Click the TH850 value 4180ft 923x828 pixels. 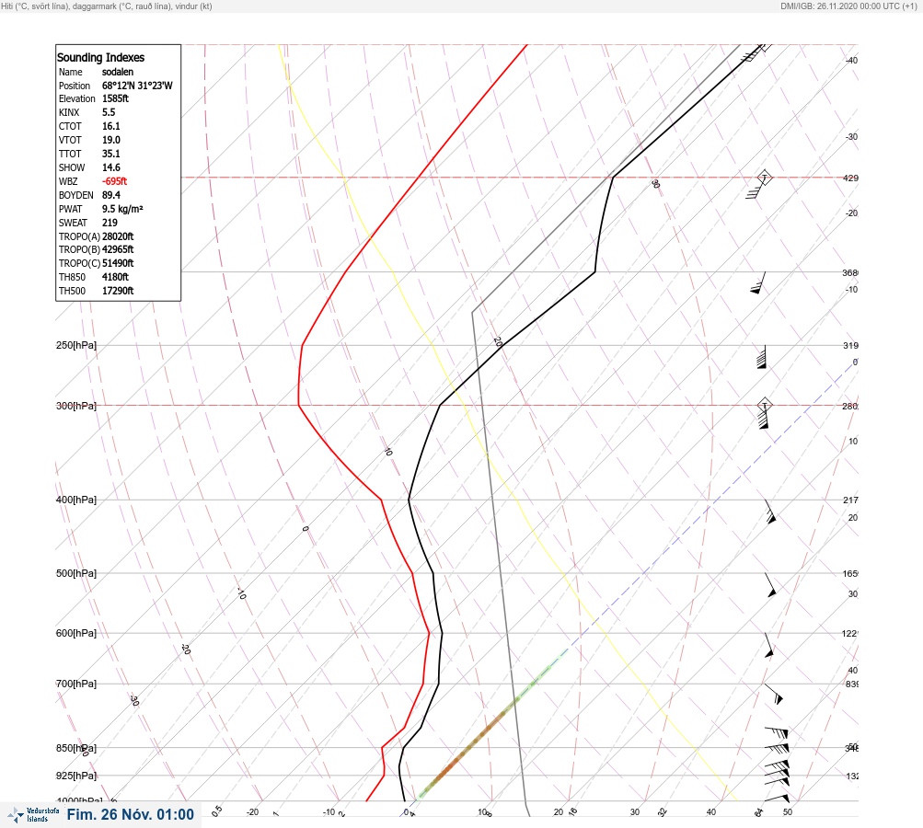point(115,277)
